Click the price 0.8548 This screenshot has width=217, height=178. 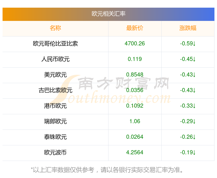point(135,75)
